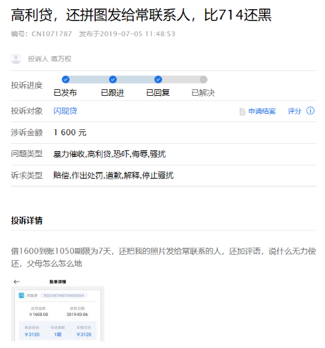
Task: Click the 已发布 checkmark step
Action: tap(66, 79)
